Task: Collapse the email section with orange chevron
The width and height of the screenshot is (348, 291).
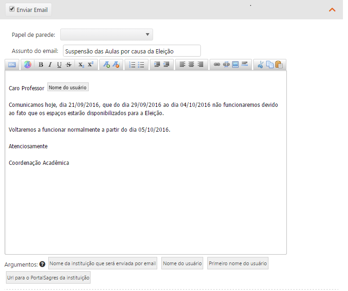Action: click(x=332, y=10)
